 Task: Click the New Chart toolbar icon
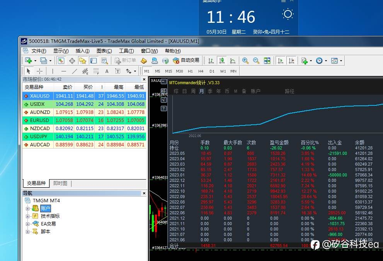[29, 61]
